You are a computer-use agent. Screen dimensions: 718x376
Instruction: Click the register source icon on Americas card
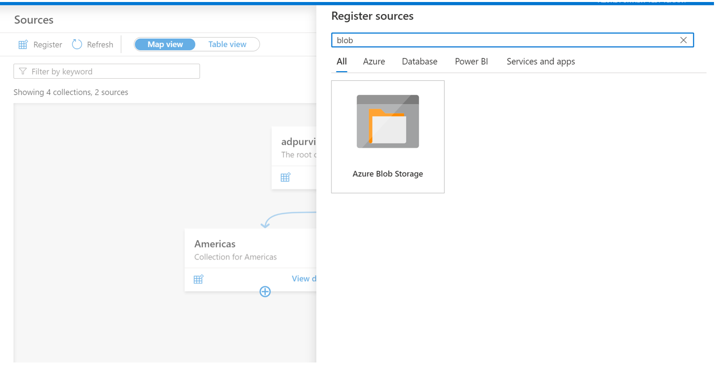199,279
